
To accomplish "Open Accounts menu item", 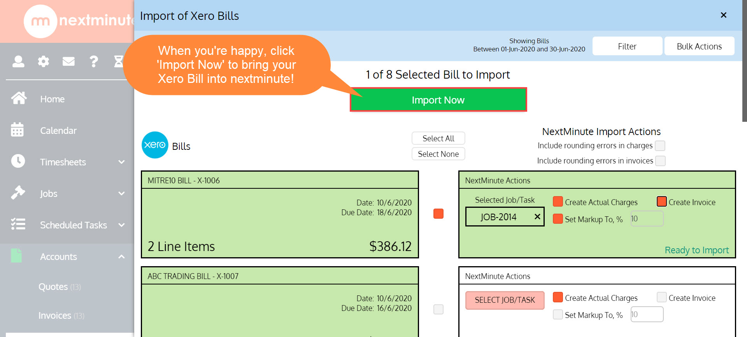I will (x=58, y=257).
